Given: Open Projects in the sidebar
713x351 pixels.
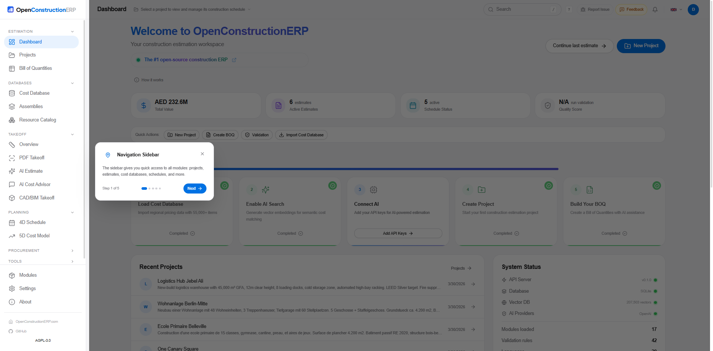Looking at the screenshot, I should 41,55.
